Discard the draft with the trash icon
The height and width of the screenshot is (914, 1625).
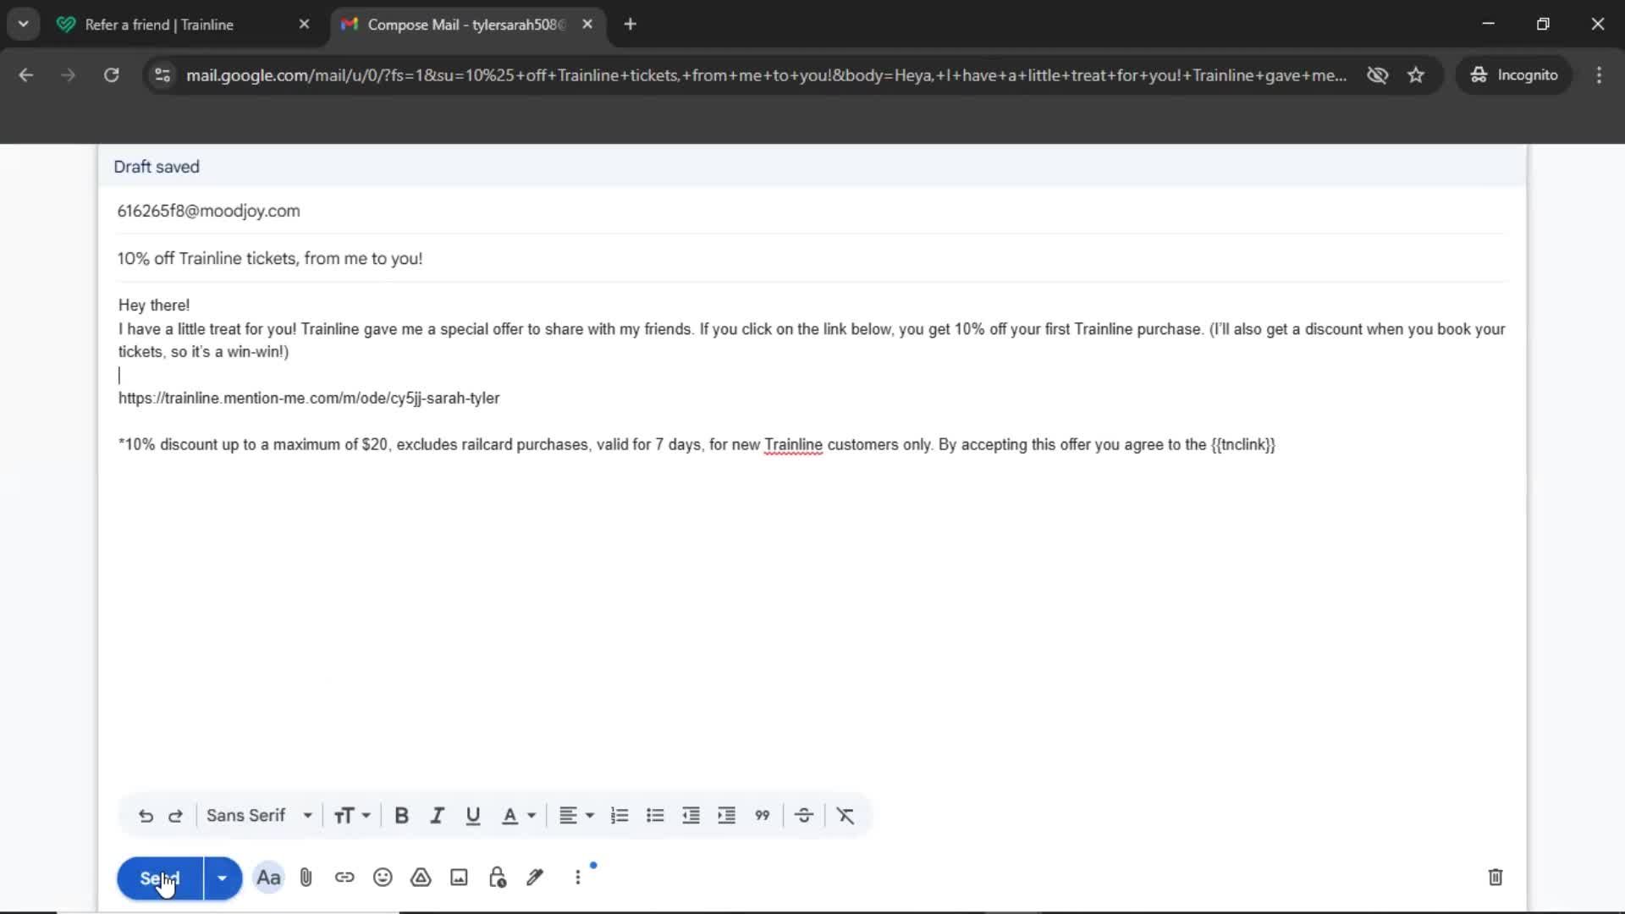coord(1495,878)
